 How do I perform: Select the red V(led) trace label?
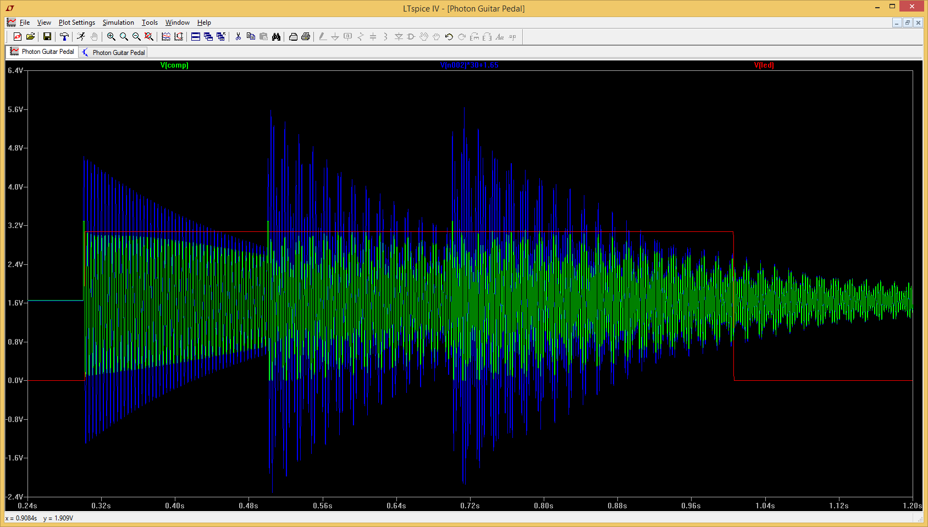[764, 65]
